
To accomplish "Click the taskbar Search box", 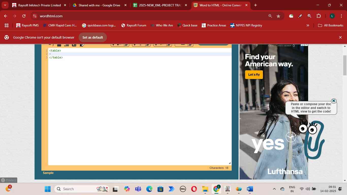I will (x=82, y=189).
